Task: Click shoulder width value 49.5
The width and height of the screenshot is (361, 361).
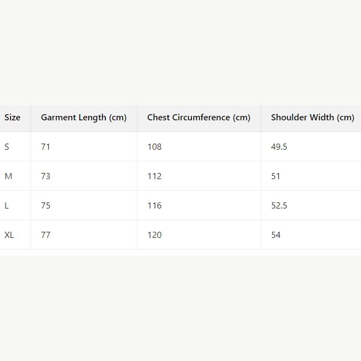Action: (x=279, y=147)
